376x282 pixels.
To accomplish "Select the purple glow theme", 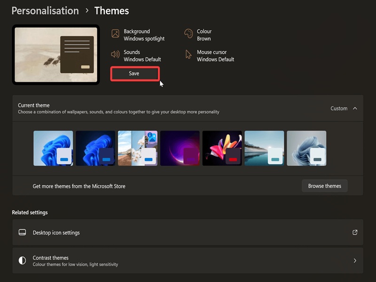I will point(180,148).
